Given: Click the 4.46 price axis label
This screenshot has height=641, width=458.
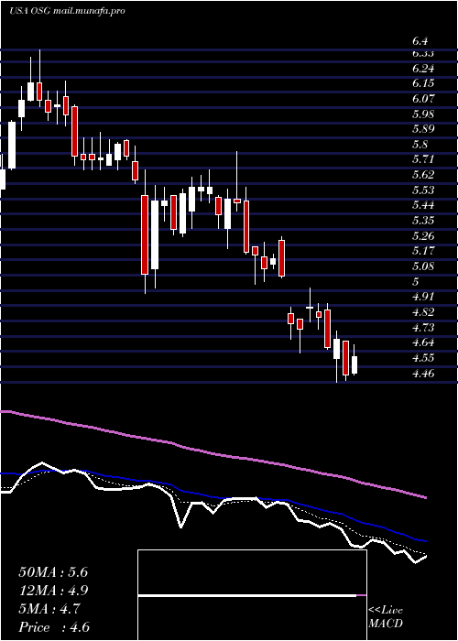Looking at the screenshot, I should coord(423,374).
